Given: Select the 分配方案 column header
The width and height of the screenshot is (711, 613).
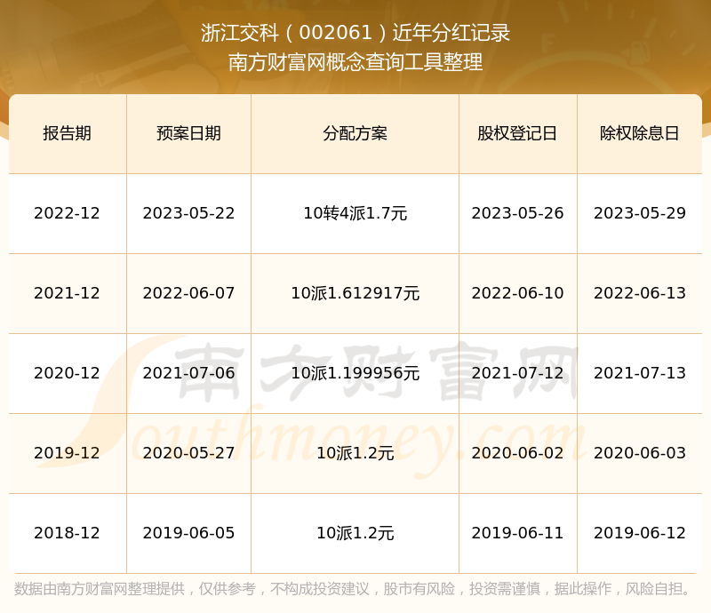Looking at the screenshot, I should tap(355, 133).
